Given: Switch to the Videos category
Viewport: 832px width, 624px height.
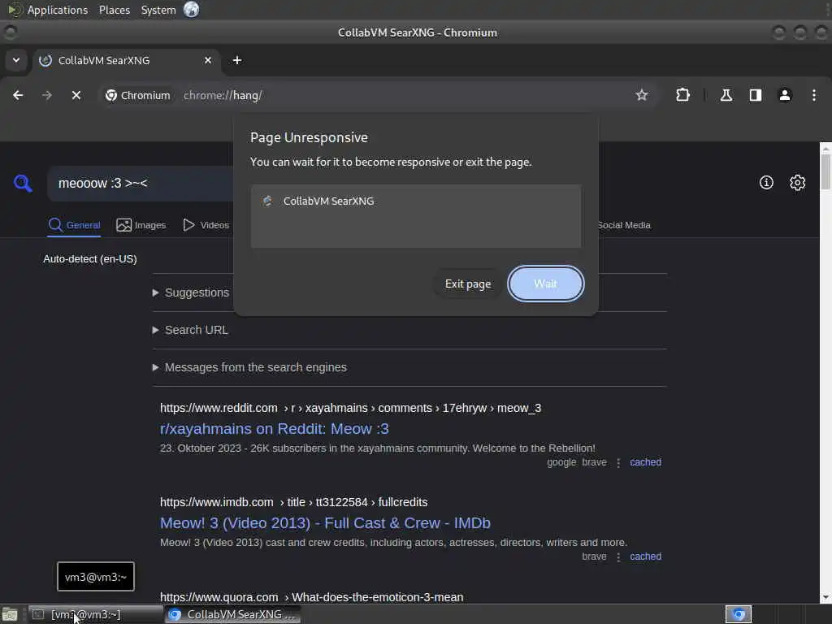Looking at the screenshot, I should (x=206, y=225).
